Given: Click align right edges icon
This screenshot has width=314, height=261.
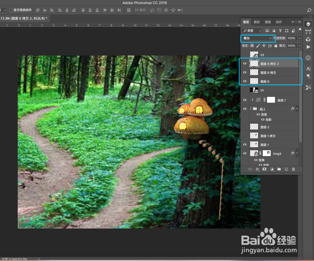Looking at the screenshot, I should point(74,10).
